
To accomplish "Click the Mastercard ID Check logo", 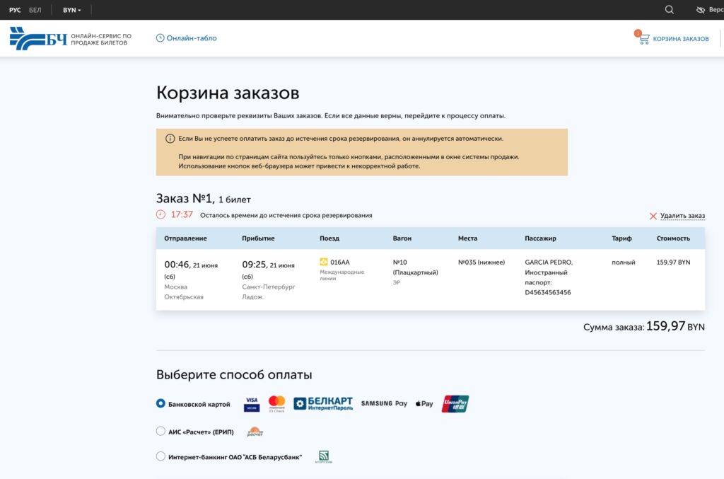I will pyautogui.click(x=277, y=403).
